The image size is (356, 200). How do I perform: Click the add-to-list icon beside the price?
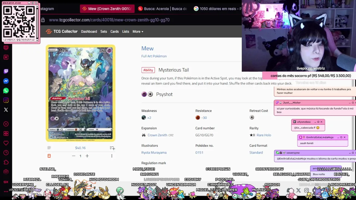[112, 148]
